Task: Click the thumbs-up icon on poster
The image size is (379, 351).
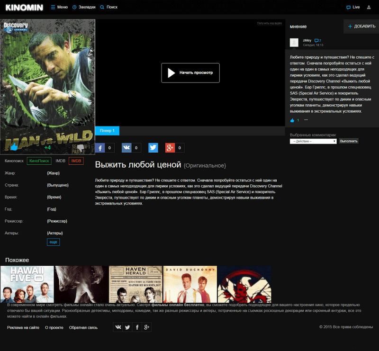Action: pos(14,146)
